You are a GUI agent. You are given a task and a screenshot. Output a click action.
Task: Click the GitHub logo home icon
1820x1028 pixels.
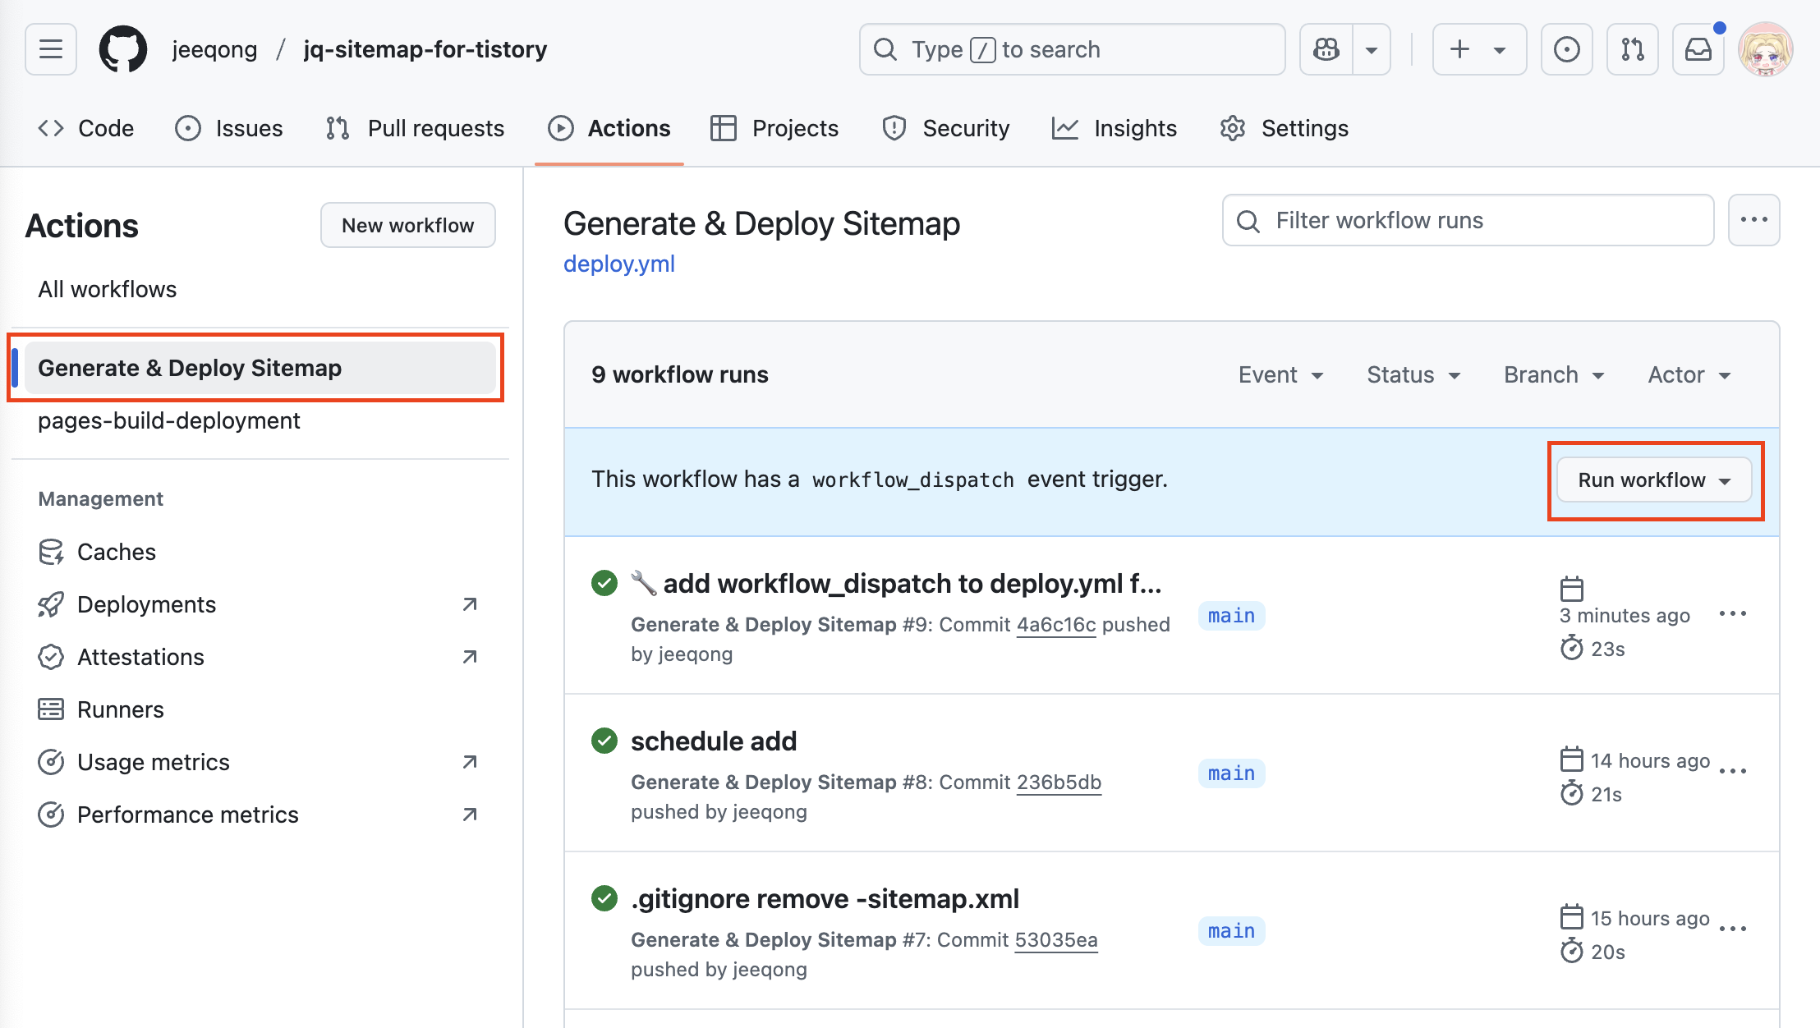pos(123,49)
